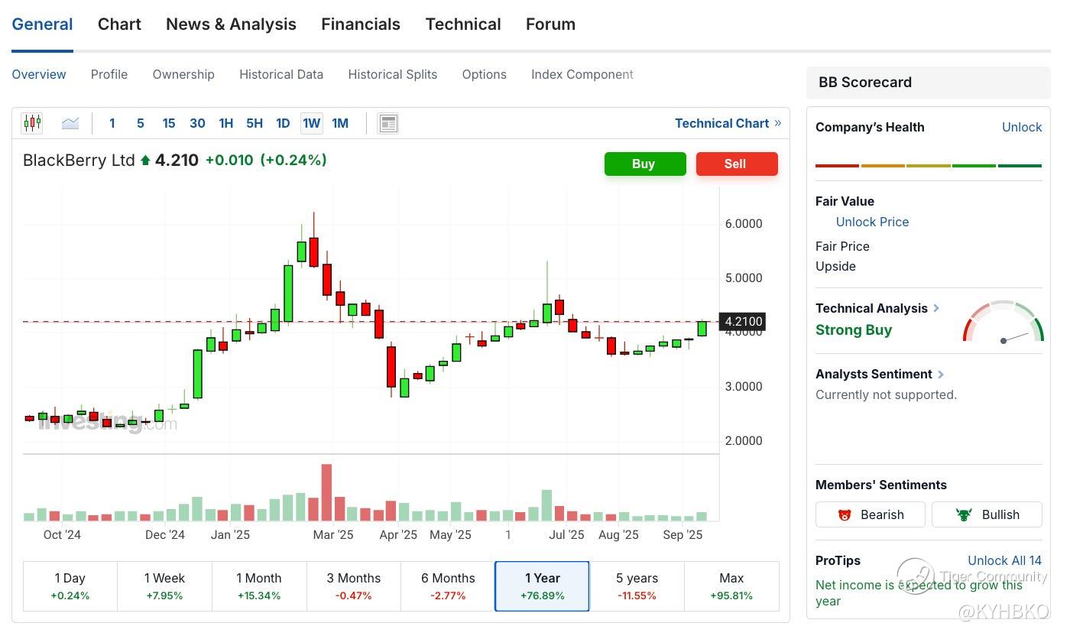The image size is (1070, 636).
Task: Select the 1H interval
Action: 226,123
